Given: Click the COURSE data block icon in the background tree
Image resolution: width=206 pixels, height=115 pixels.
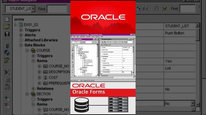Looking at the screenshot, I should pos(33,50).
